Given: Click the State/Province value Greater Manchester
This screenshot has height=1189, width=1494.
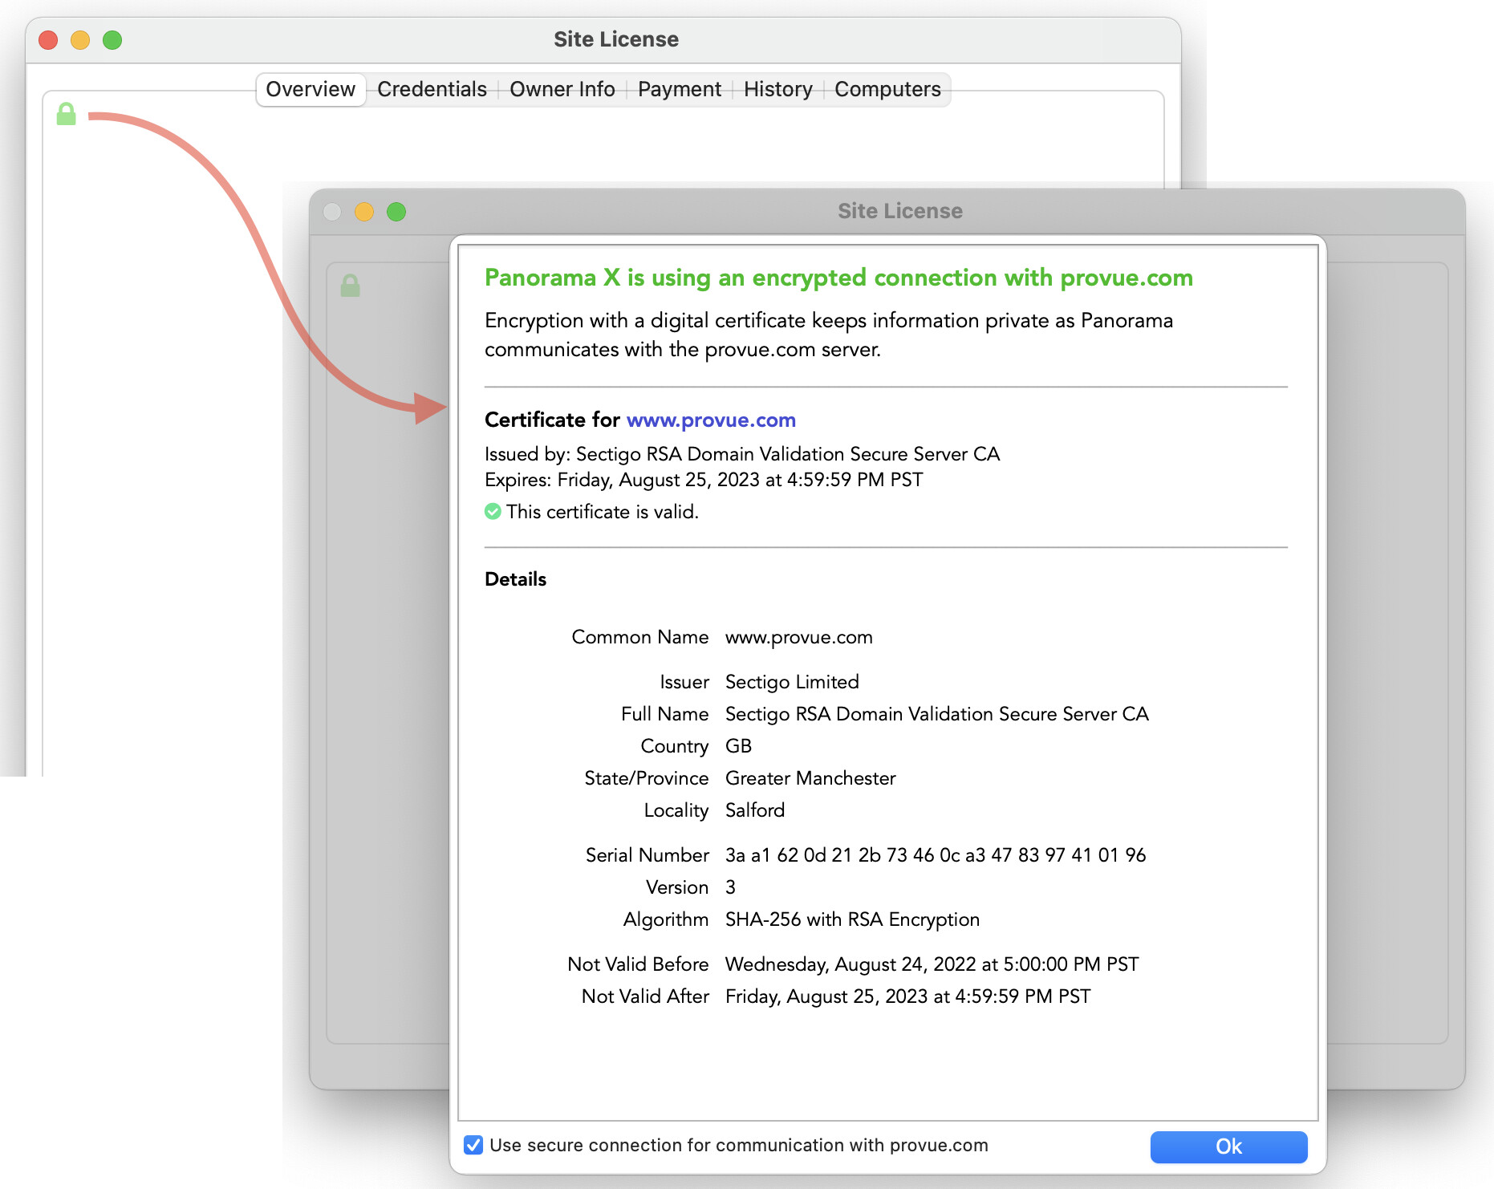Looking at the screenshot, I should (810, 778).
